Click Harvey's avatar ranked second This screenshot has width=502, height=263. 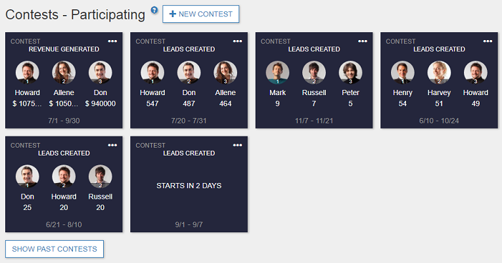tap(439, 72)
